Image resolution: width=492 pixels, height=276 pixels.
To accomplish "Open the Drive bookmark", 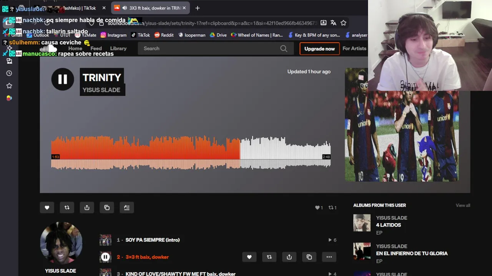I will pyautogui.click(x=218, y=35).
